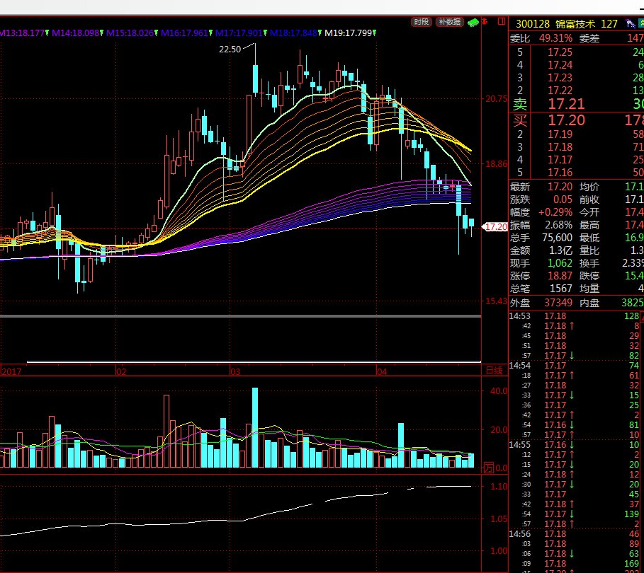Click the green arrow after M13:18.177
This screenshot has height=573, width=644.
tap(47, 33)
